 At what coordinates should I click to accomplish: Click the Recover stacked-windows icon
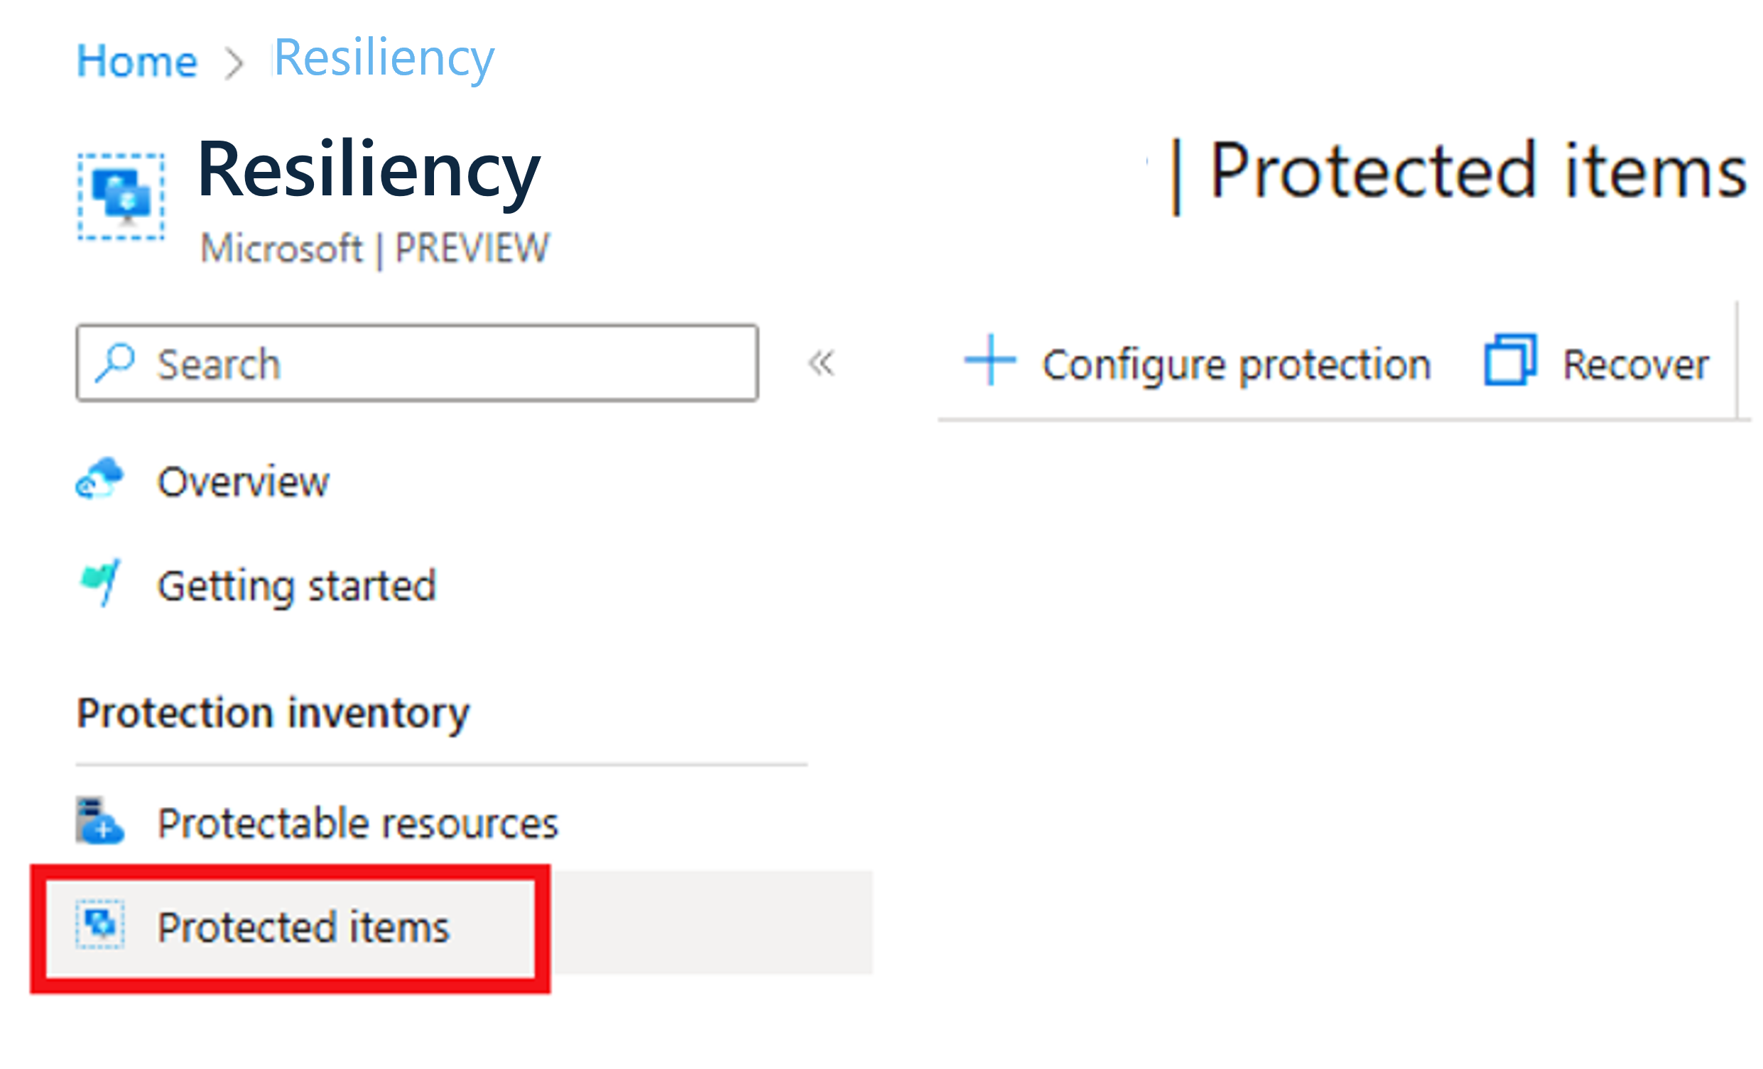(1509, 361)
